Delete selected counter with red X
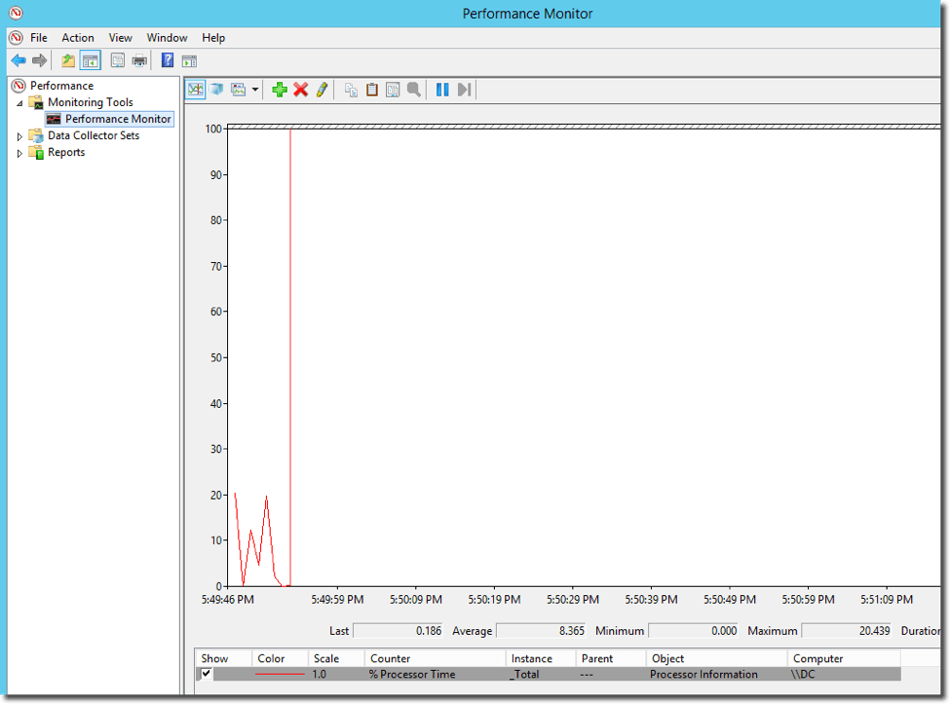 coord(300,90)
